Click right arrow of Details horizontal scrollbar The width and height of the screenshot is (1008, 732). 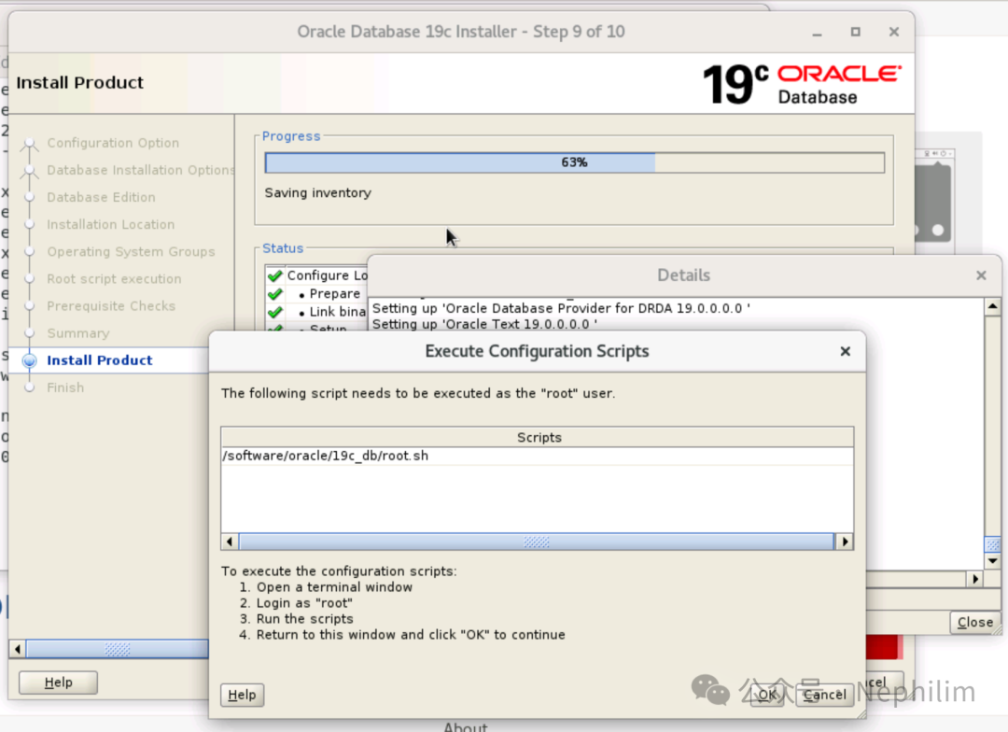point(975,579)
